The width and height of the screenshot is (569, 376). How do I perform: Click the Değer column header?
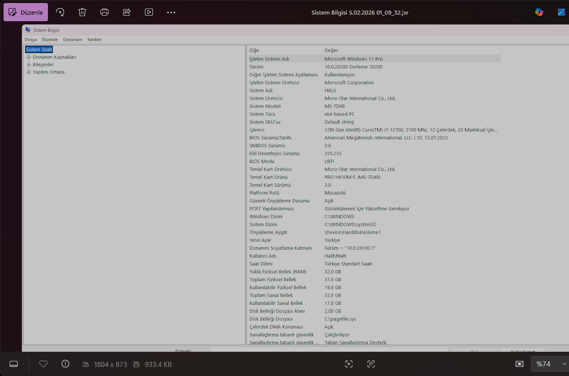pyautogui.click(x=411, y=50)
